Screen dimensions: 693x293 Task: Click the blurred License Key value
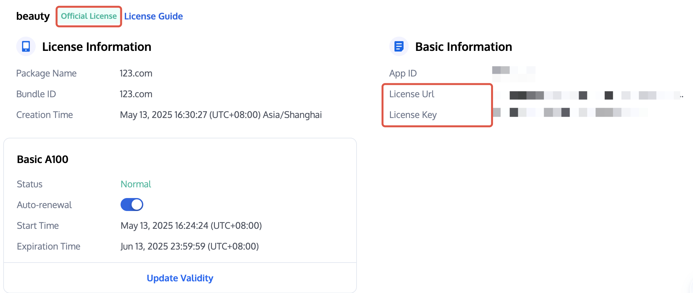click(570, 112)
